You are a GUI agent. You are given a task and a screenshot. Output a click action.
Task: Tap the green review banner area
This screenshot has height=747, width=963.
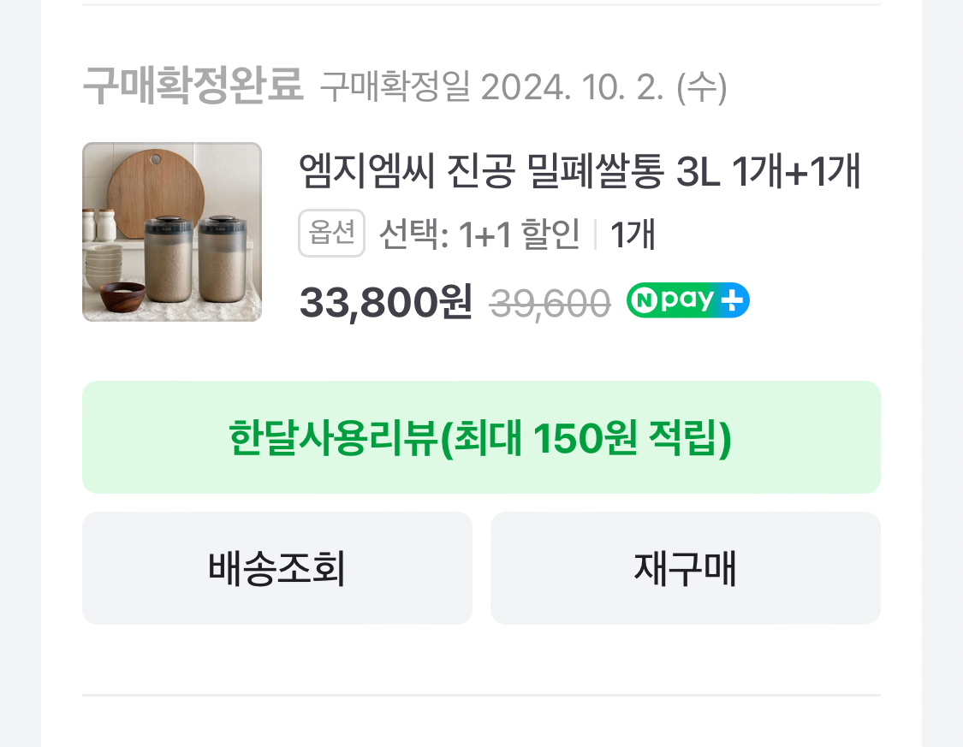(481, 436)
